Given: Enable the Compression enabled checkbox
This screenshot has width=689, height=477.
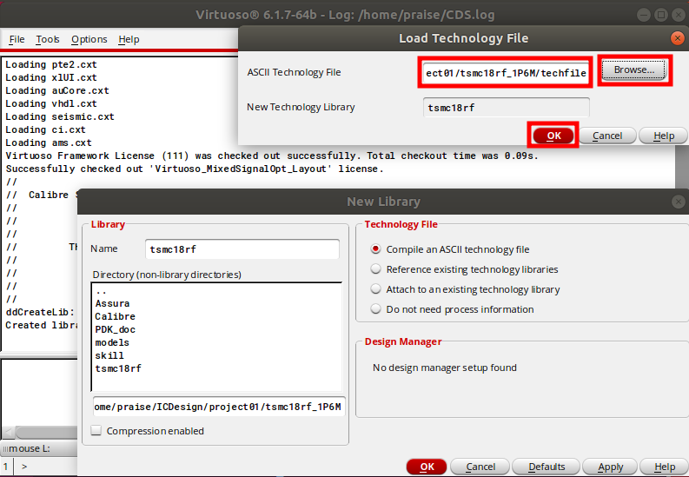Looking at the screenshot, I should (96, 430).
